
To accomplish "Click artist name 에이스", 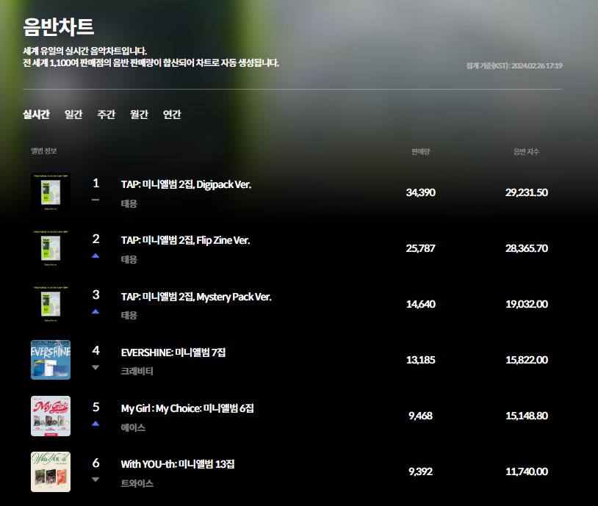I will click(133, 427).
